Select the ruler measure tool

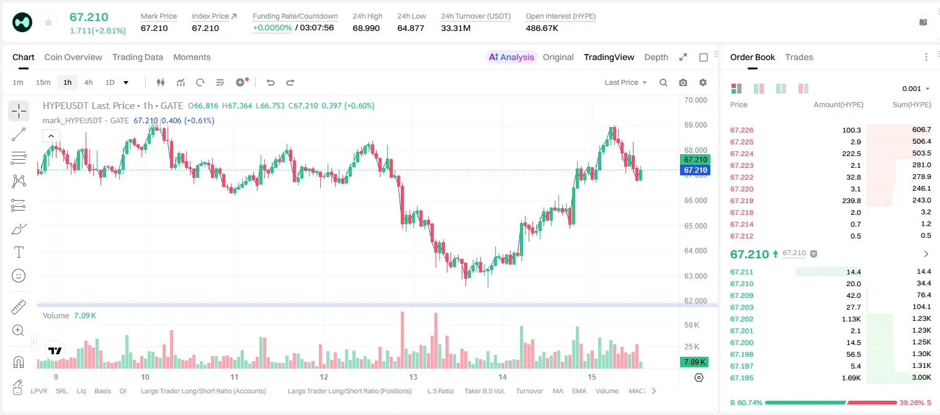(x=19, y=307)
